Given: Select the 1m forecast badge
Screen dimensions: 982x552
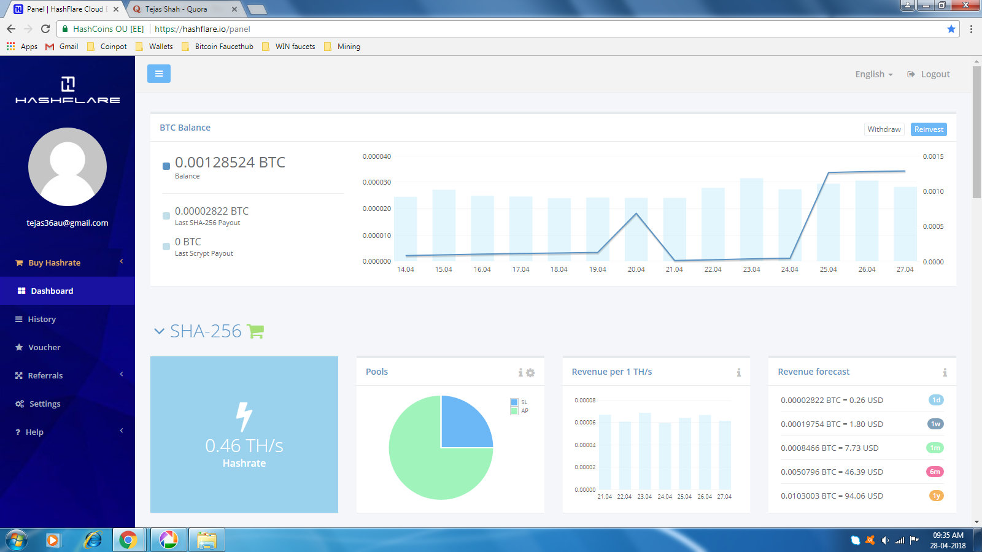Looking at the screenshot, I should point(935,448).
